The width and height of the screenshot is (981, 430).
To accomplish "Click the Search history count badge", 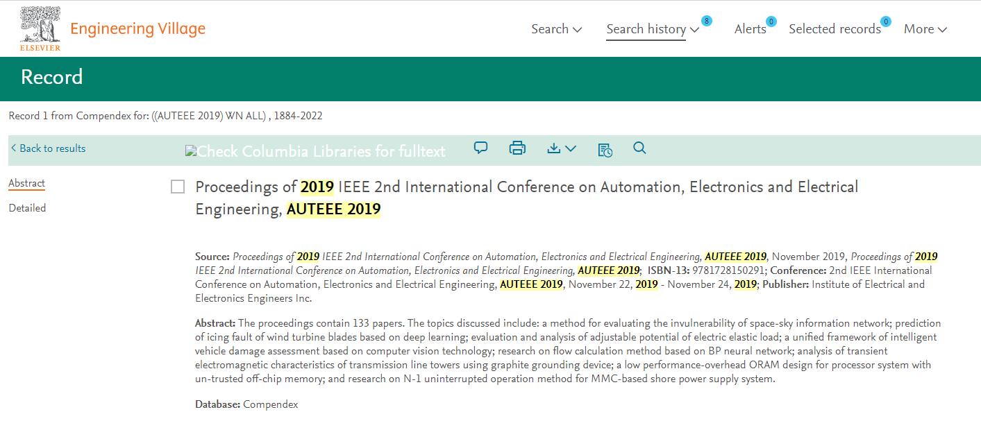I will [706, 21].
